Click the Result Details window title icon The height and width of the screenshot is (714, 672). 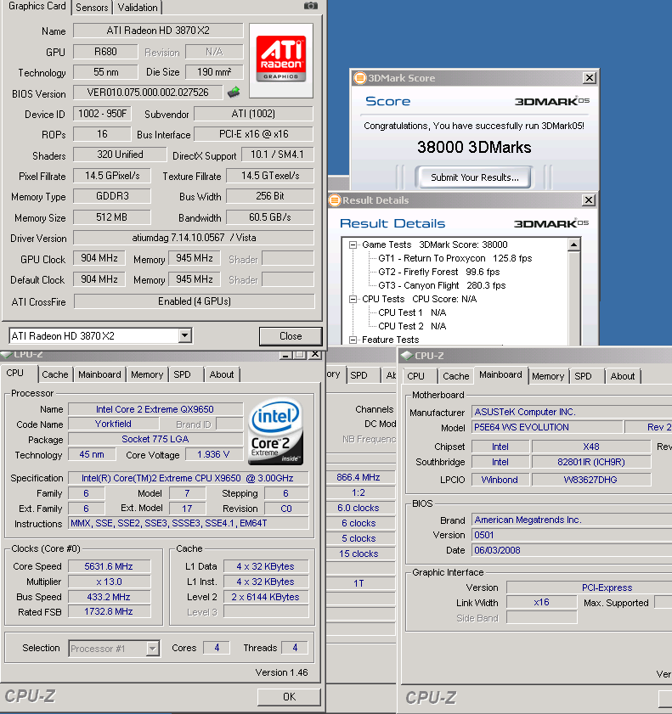coord(335,200)
